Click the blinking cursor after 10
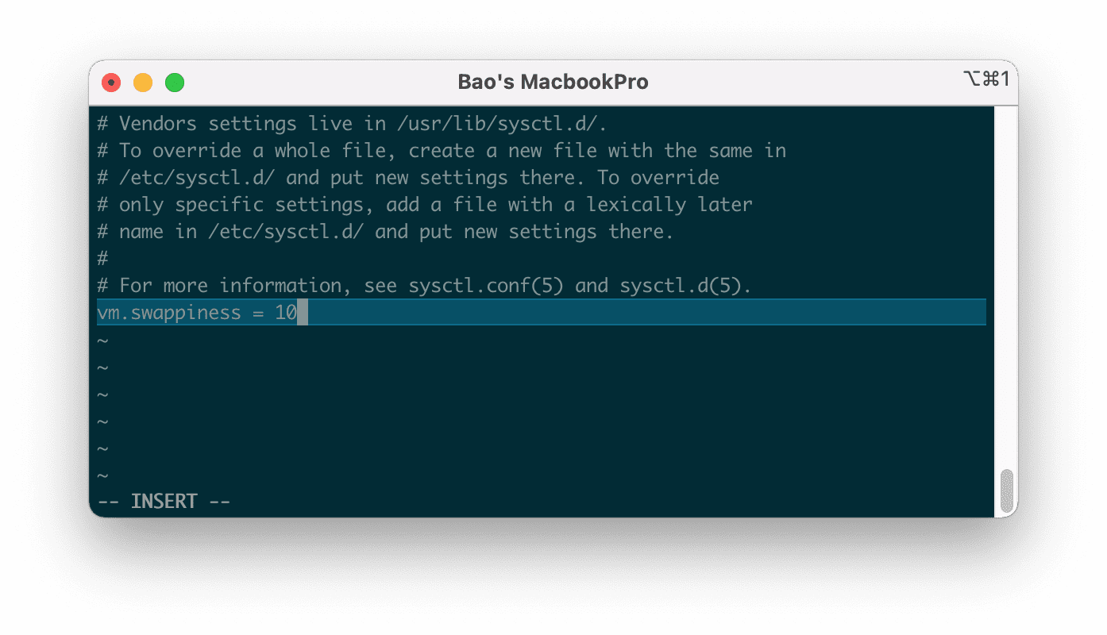 (x=303, y=312)
